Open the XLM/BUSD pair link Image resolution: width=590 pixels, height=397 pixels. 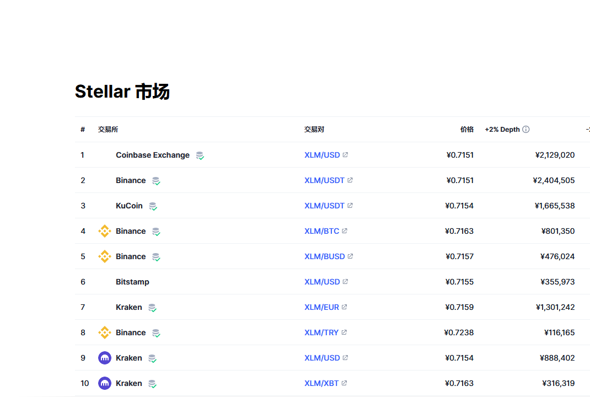click(x=325, y=256)
